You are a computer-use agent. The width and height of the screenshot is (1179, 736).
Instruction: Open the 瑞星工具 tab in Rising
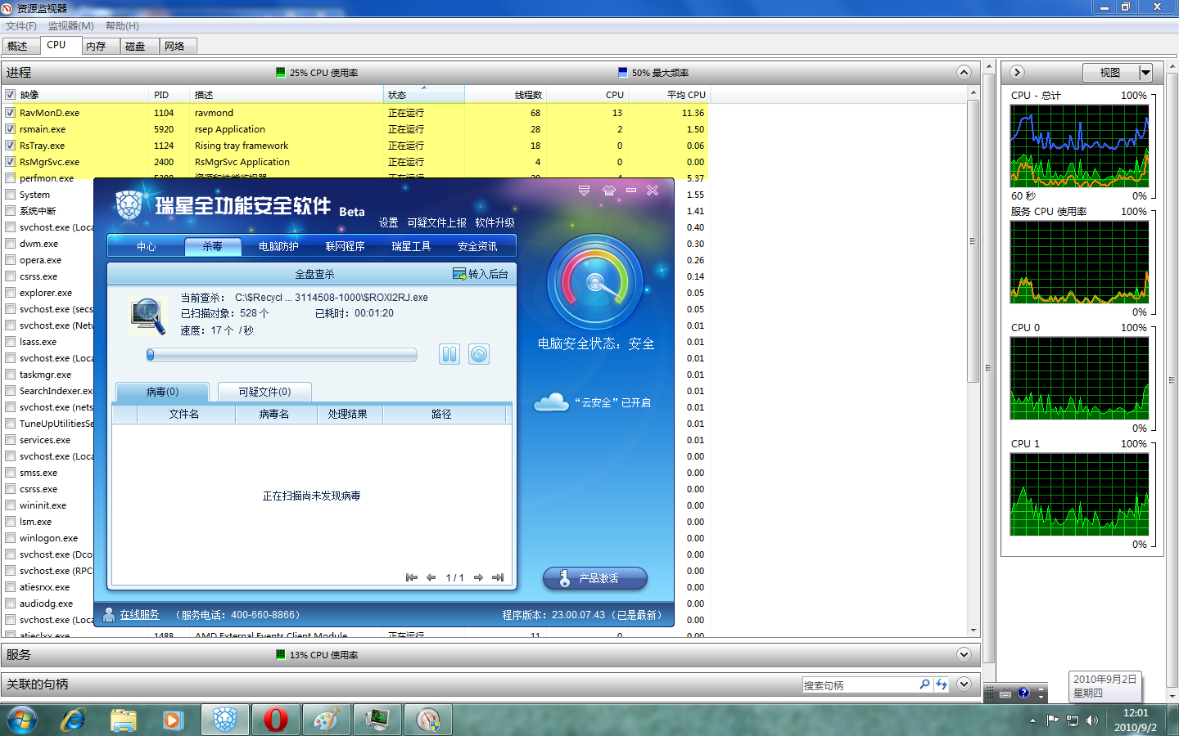(x=411, y=246)
